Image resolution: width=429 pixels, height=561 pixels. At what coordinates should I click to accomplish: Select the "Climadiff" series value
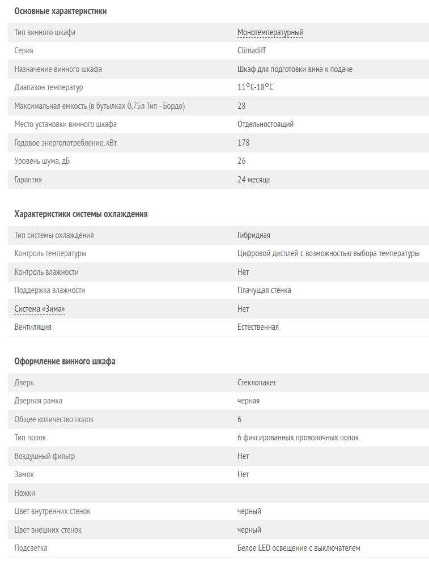(251, 50)
